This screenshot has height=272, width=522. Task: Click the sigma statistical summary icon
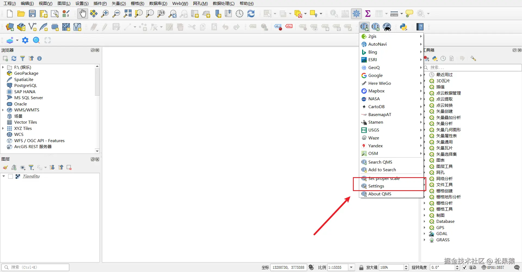click(x=368, y=14)
